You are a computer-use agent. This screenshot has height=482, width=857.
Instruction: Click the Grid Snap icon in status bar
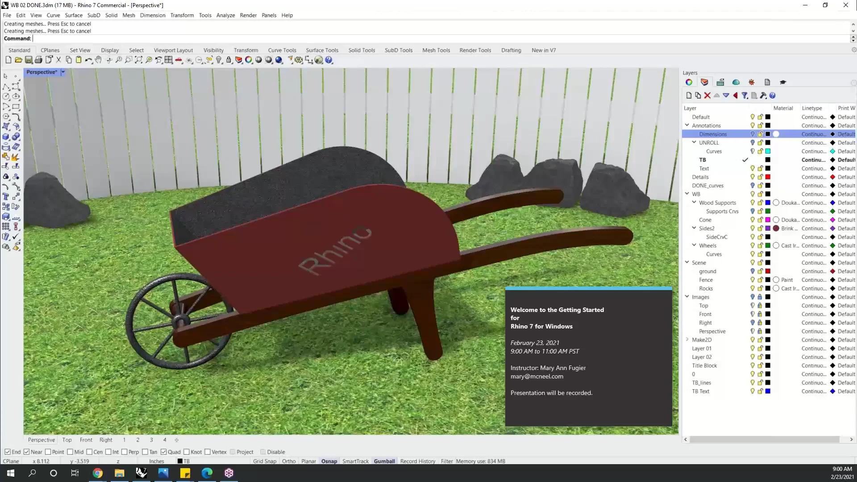point(265,461)
